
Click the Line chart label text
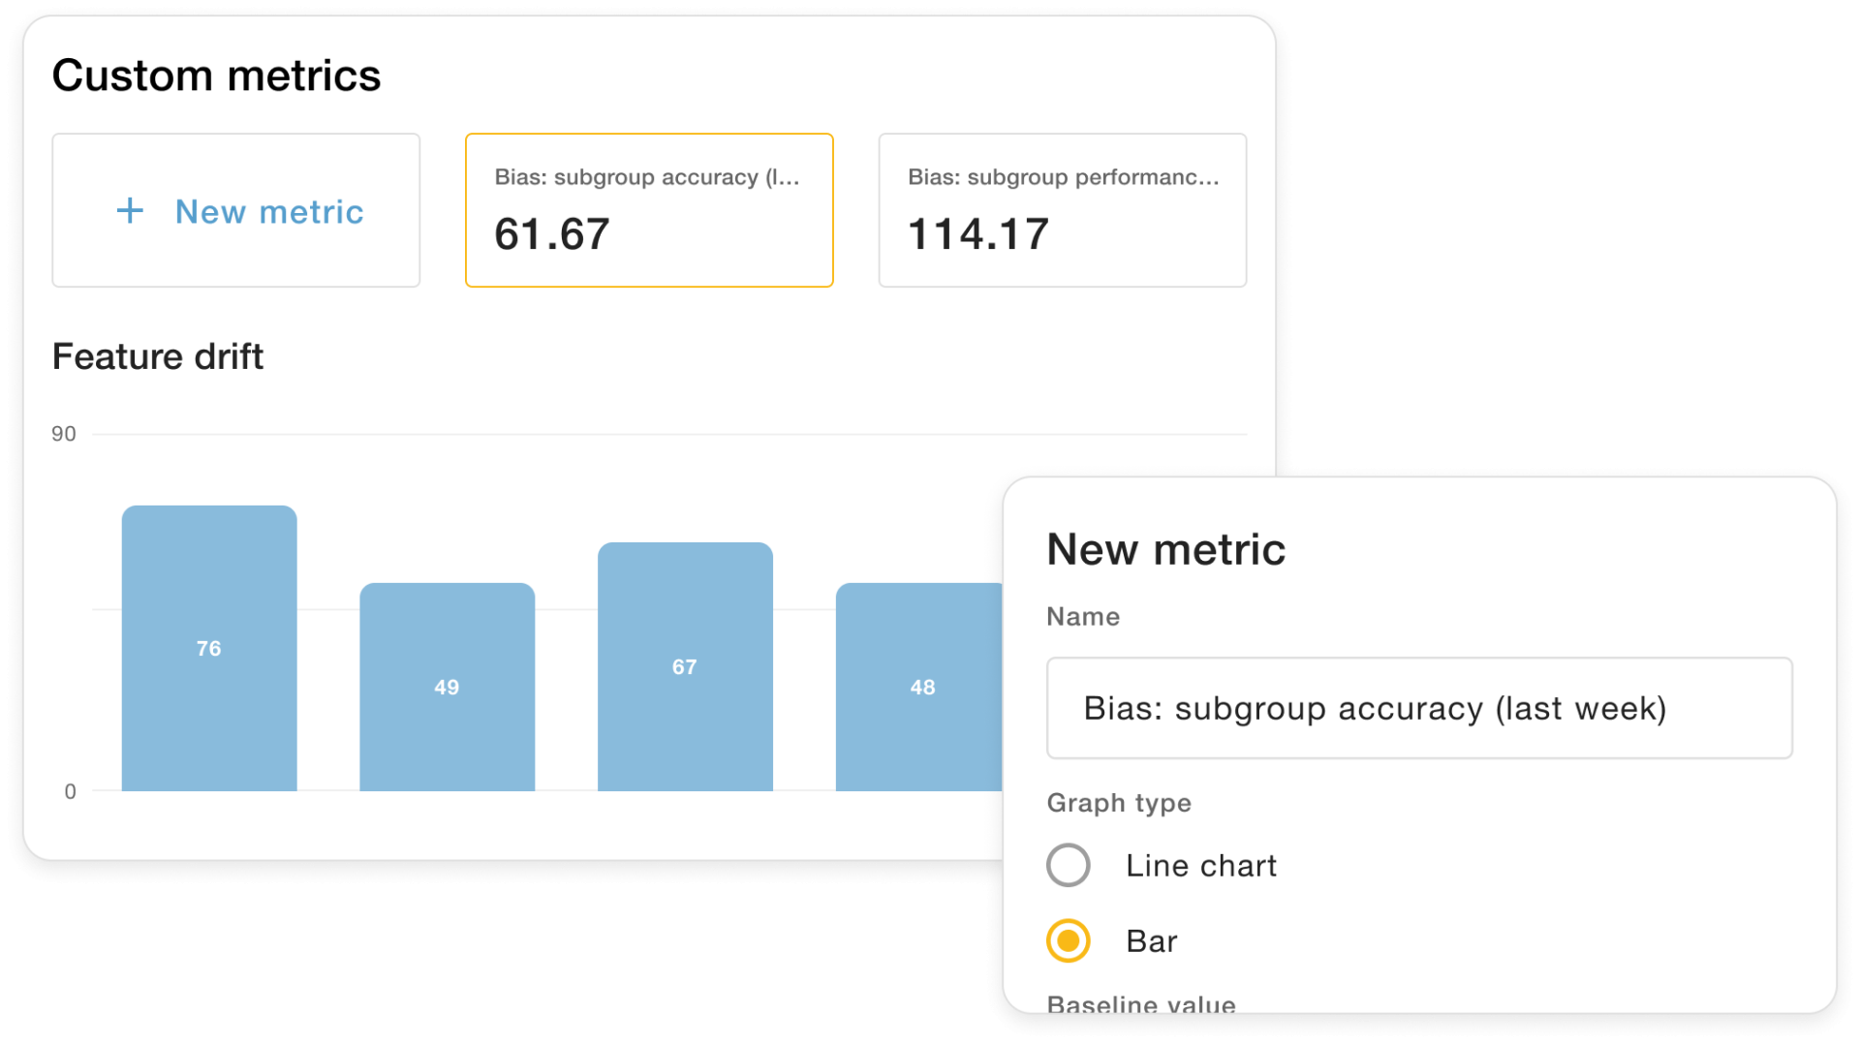point(1201,866)
